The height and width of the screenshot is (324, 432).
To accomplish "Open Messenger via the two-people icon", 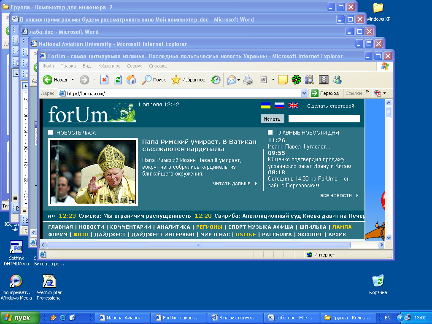I will [x=337, y=80].
